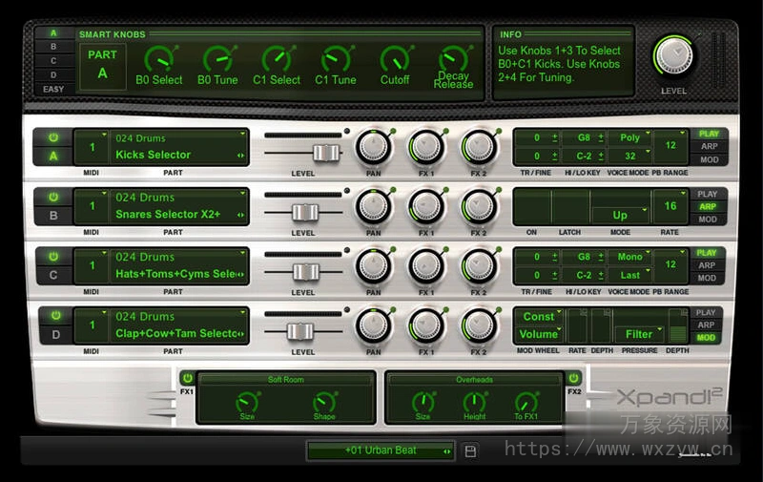Select part B letter button
Image resolution: width=763 pixels, height=482 pixels.
53,215
